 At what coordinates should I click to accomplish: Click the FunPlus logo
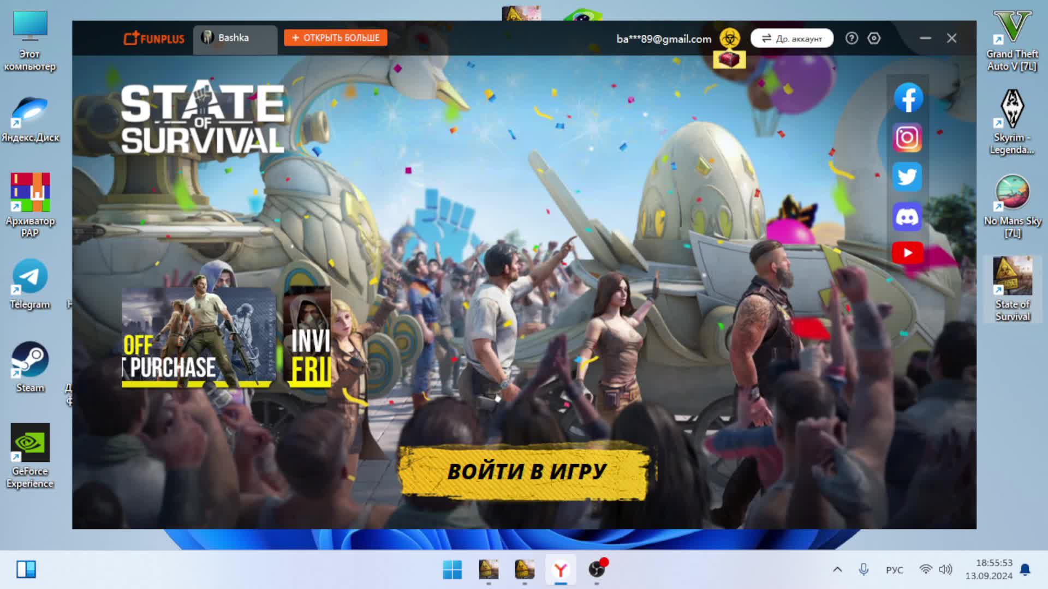click(x=154, y=38)
